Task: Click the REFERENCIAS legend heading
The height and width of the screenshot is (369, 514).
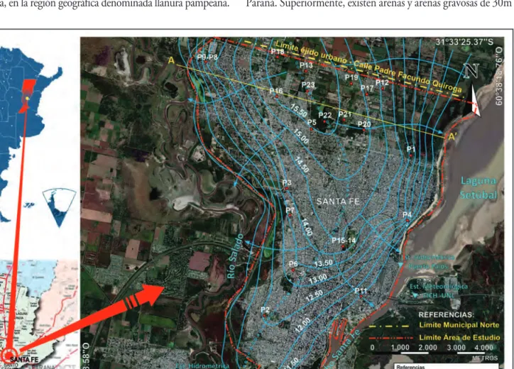Action: 447,314
